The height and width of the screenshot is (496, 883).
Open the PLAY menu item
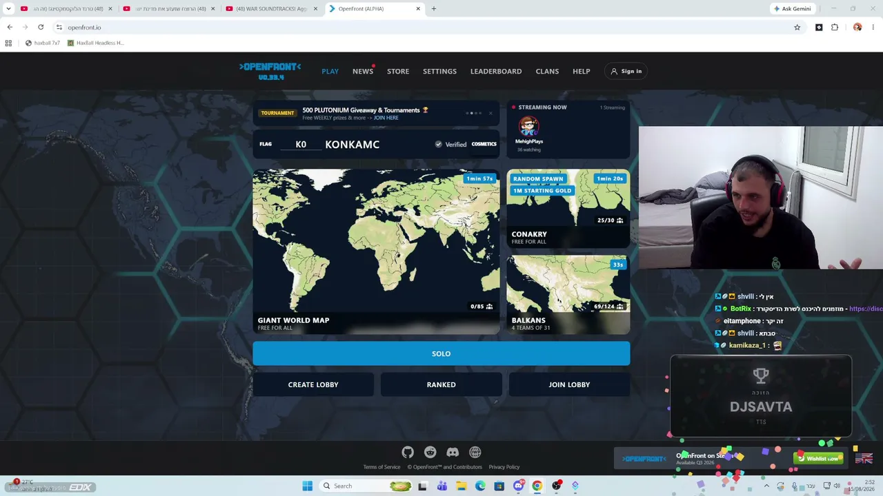330,71
